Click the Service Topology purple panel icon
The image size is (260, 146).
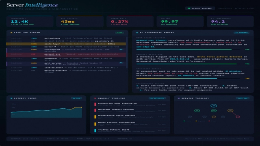click(x=179, y=98)
